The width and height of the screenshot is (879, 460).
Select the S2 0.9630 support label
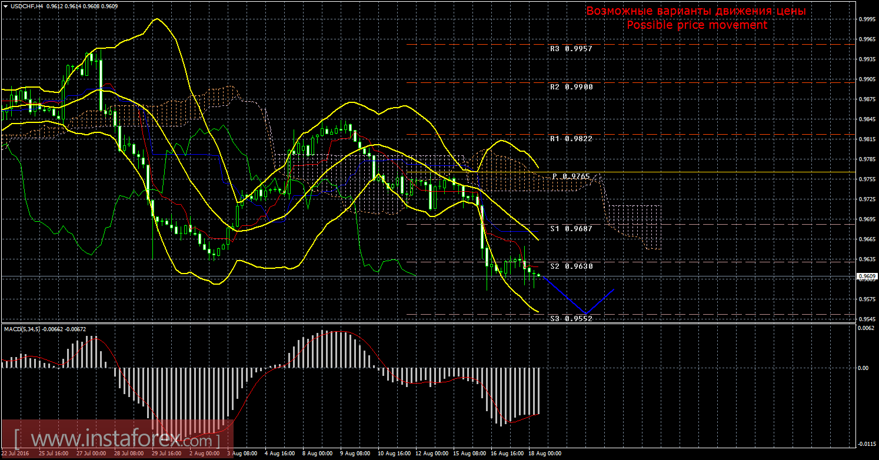pyautogui.click(x=571, y=266)
